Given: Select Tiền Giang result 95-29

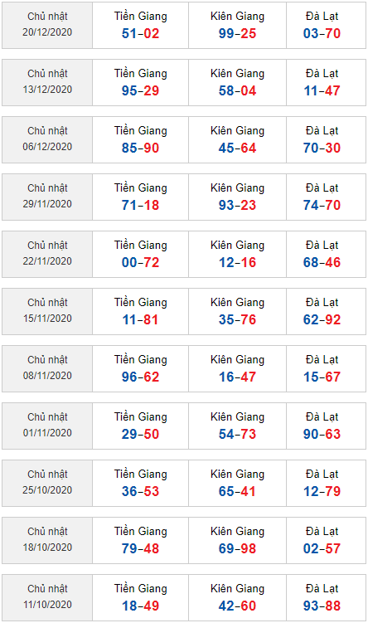Looking at the screenshot, I should tap(141, 90).
